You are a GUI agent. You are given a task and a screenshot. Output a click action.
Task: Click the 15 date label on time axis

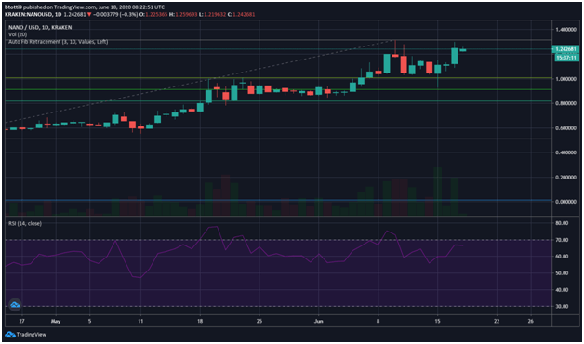tap(437, 321)
